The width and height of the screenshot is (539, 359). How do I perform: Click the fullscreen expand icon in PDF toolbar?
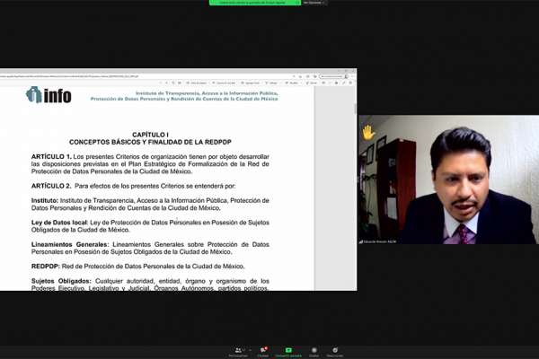click(x=344, y=83)
